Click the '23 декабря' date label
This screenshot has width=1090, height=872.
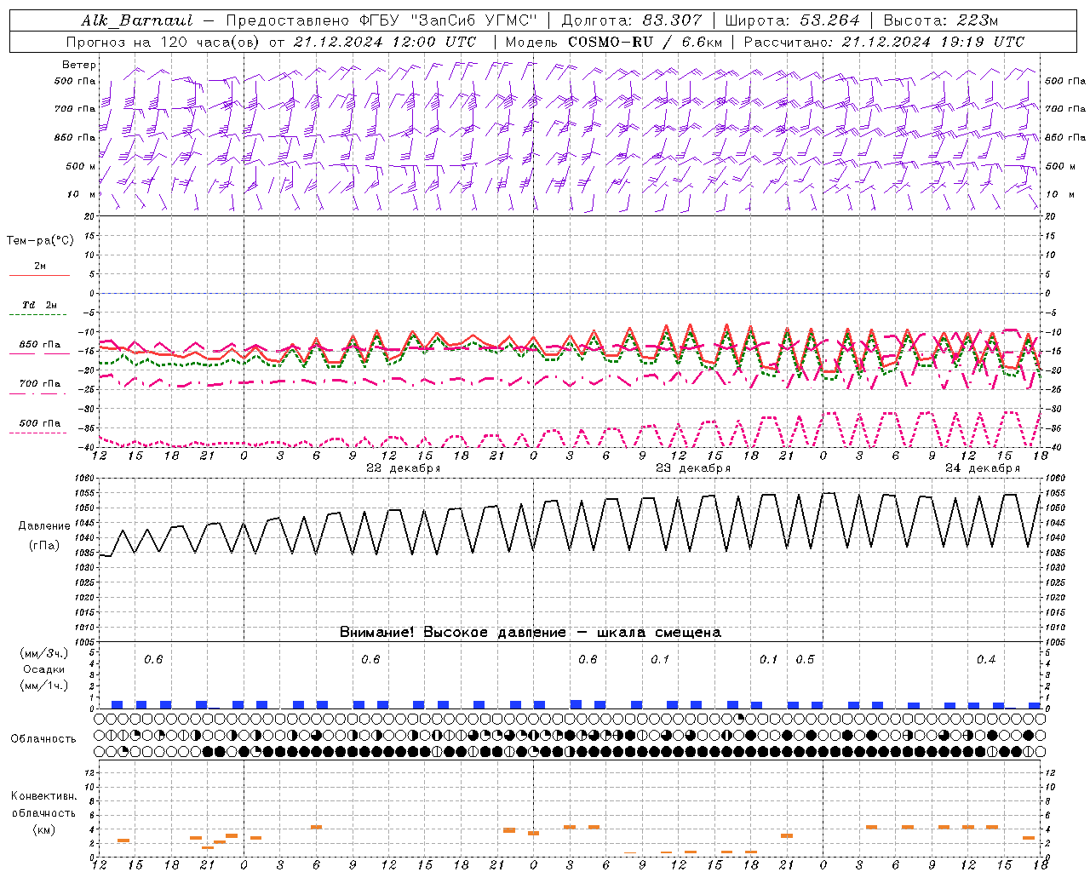click(x=693, y=468)
